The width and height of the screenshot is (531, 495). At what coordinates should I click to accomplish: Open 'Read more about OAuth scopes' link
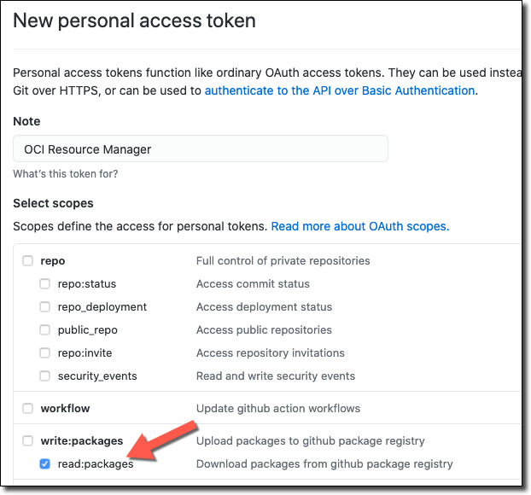[359, 226]
